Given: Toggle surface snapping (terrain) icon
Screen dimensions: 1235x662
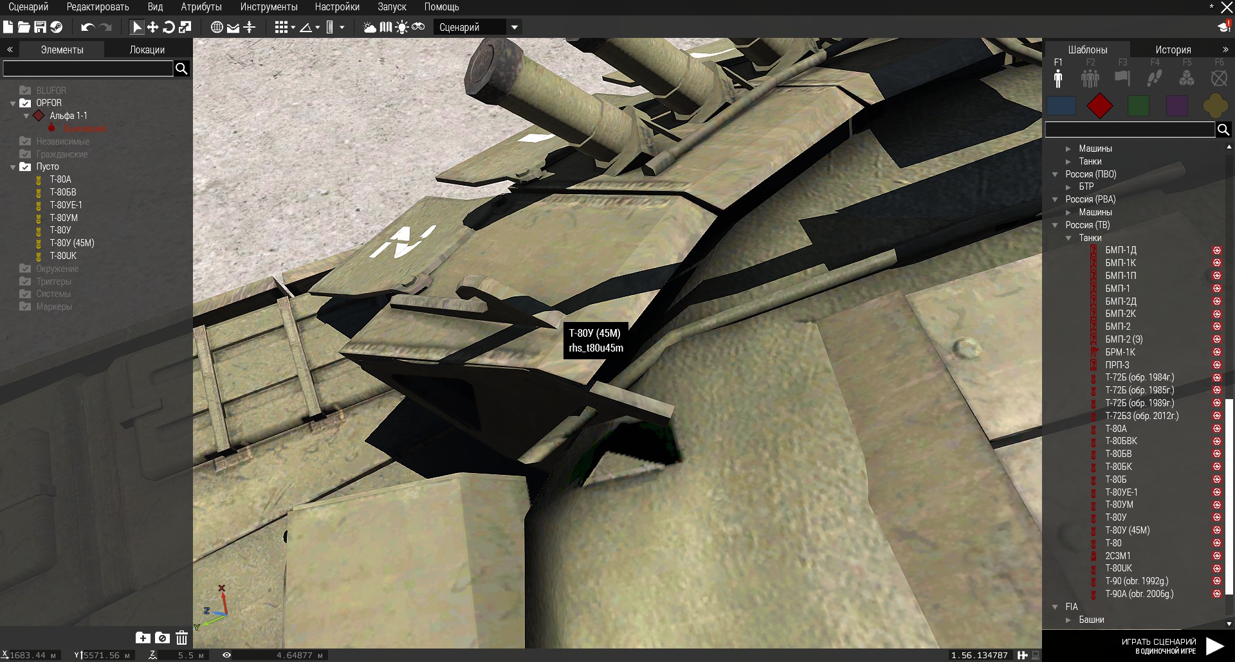Looking at the screenshot, I should [233, 27].
